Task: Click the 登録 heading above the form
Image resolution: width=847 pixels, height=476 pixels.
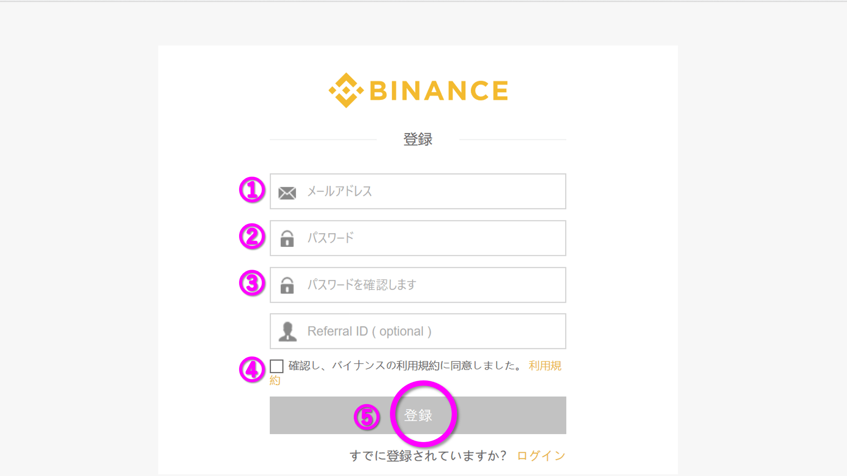Action: pyautogui.click(x=418, y=139)
